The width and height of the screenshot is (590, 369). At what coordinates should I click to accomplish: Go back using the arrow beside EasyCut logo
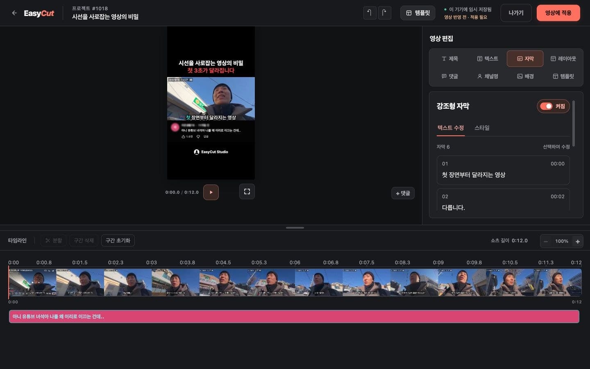point(14,13)
